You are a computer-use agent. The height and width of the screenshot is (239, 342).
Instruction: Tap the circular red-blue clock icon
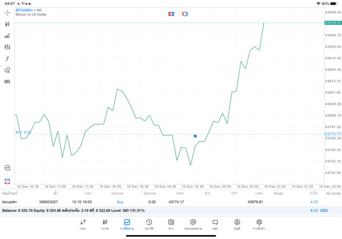185,13
